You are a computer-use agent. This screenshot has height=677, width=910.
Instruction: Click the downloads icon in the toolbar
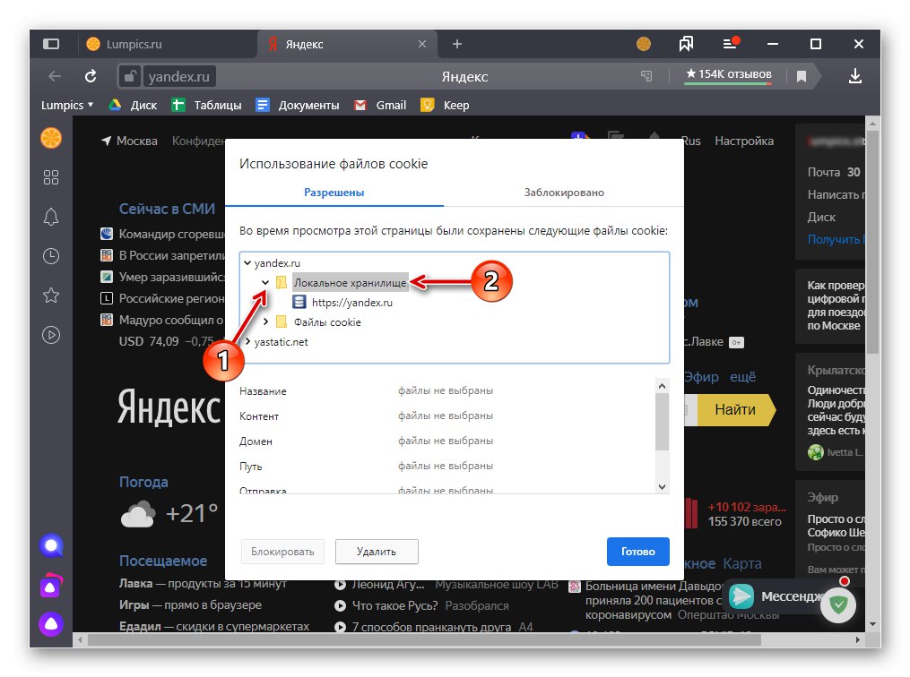point(854,76)
